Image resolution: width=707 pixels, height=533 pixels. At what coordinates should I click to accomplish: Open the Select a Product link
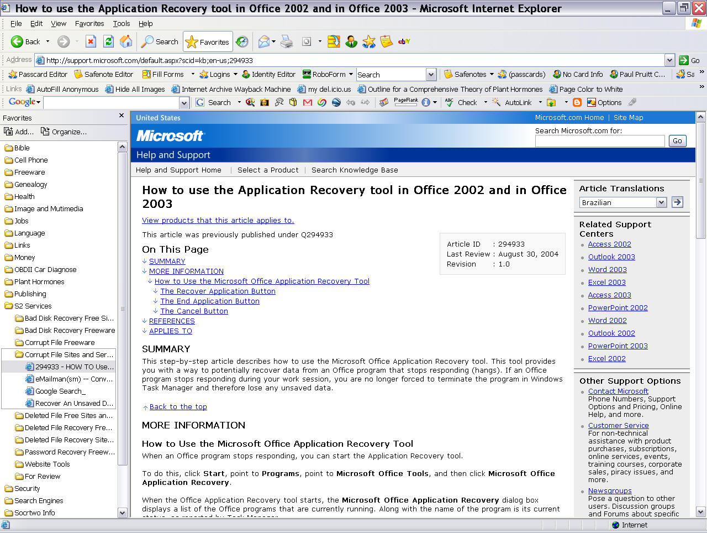pos(268,170)
